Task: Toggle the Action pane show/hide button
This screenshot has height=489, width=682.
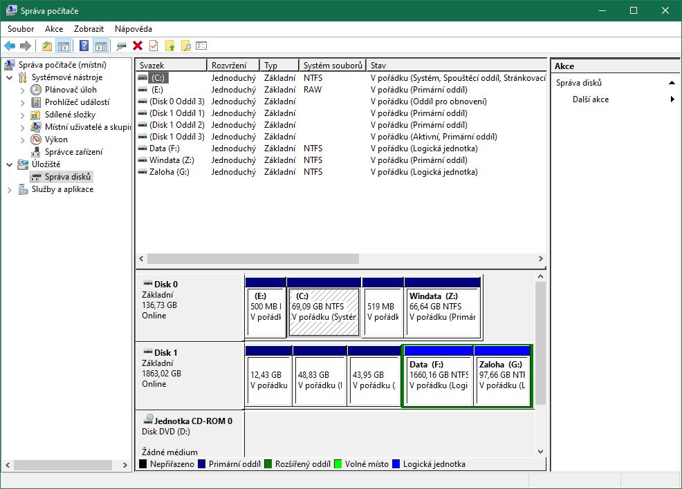Action: coord(101,46)
